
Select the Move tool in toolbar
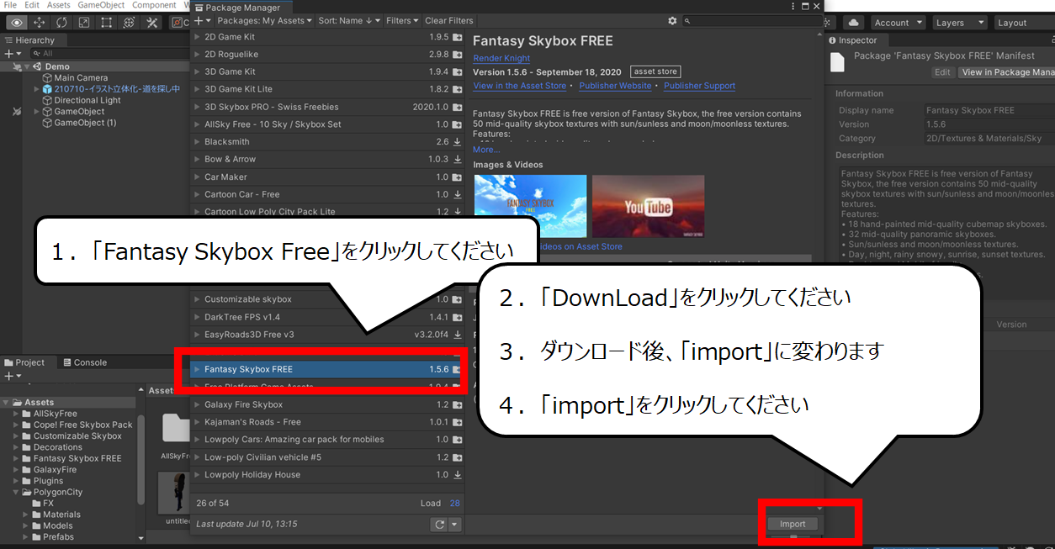tap(40, 23)
